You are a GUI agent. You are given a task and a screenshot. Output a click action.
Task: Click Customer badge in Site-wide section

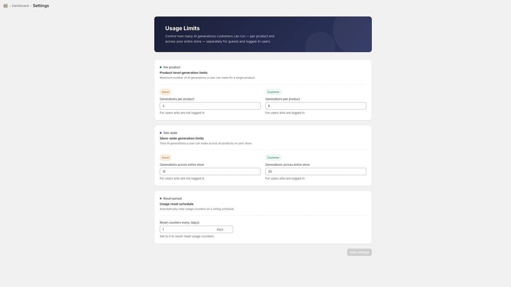[273, 158]
